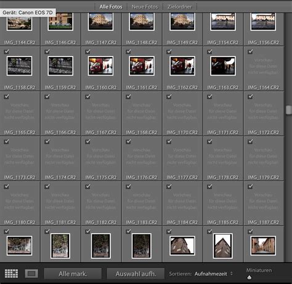Uncheck the IMG_1158.CR2 checkbox
This screenshot has height=284, width=292.
click(x=7, y=52)
